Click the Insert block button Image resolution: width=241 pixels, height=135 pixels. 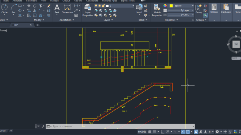pos(139,9)
